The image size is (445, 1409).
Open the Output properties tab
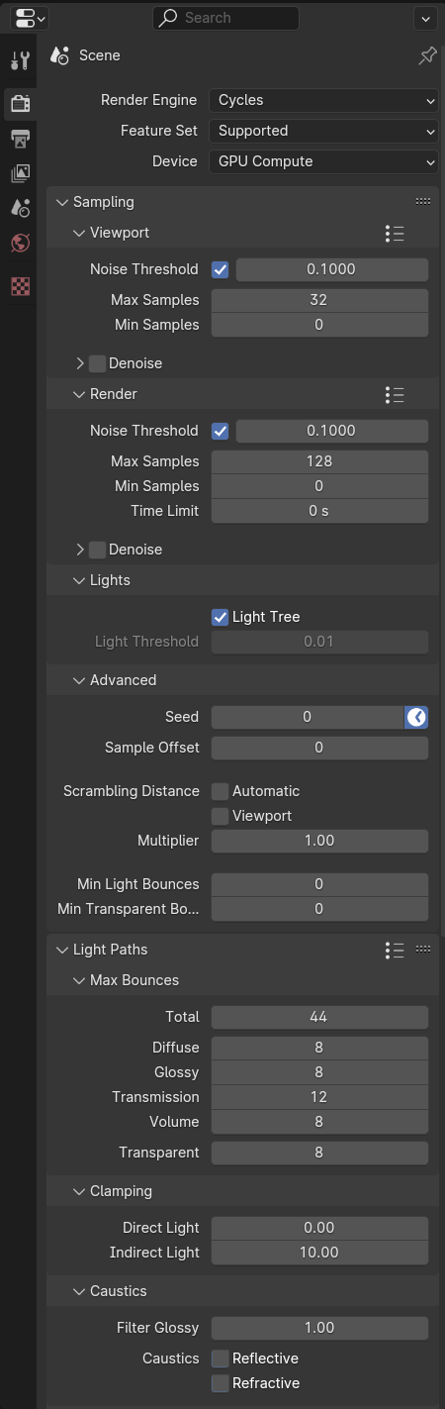(x=20, y=138)
